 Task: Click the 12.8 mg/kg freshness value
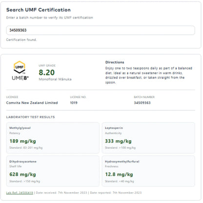point(119,174)
